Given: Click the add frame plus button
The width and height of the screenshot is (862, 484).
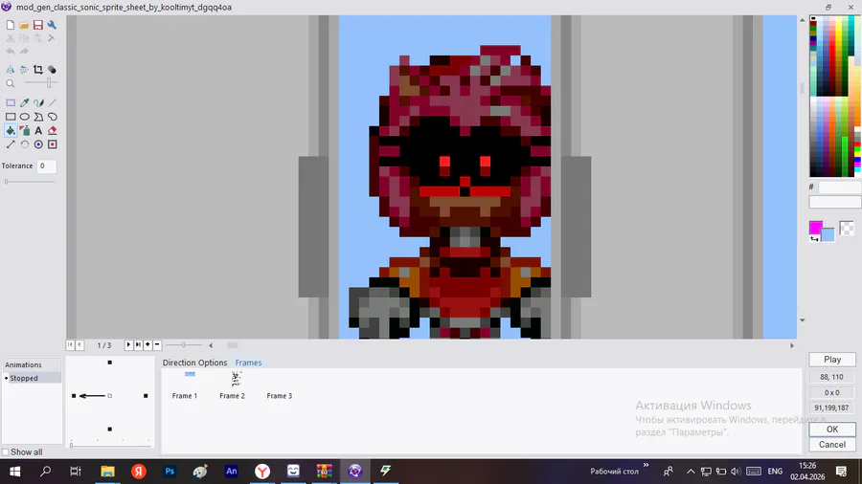Looking at the screenshot, I should (x=147, y=344).
